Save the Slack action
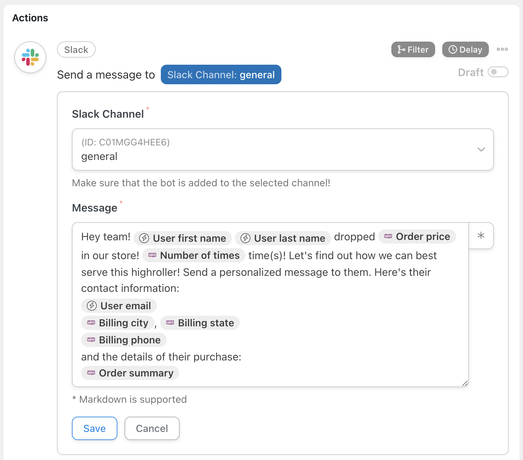This screenshot has width=523, height=460. tap(95, 428)
